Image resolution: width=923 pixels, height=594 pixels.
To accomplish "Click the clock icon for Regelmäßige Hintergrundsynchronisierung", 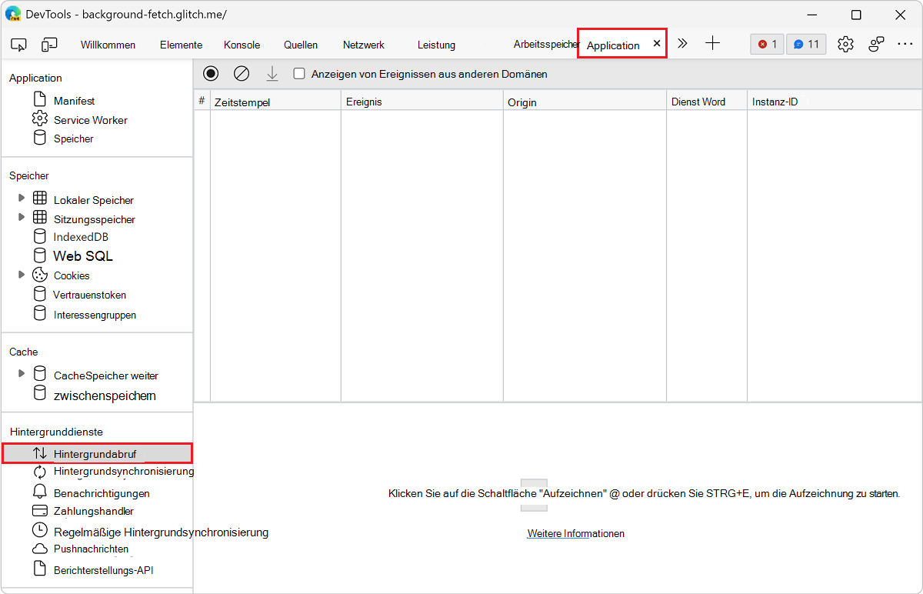I will click(x=40, y=531).
